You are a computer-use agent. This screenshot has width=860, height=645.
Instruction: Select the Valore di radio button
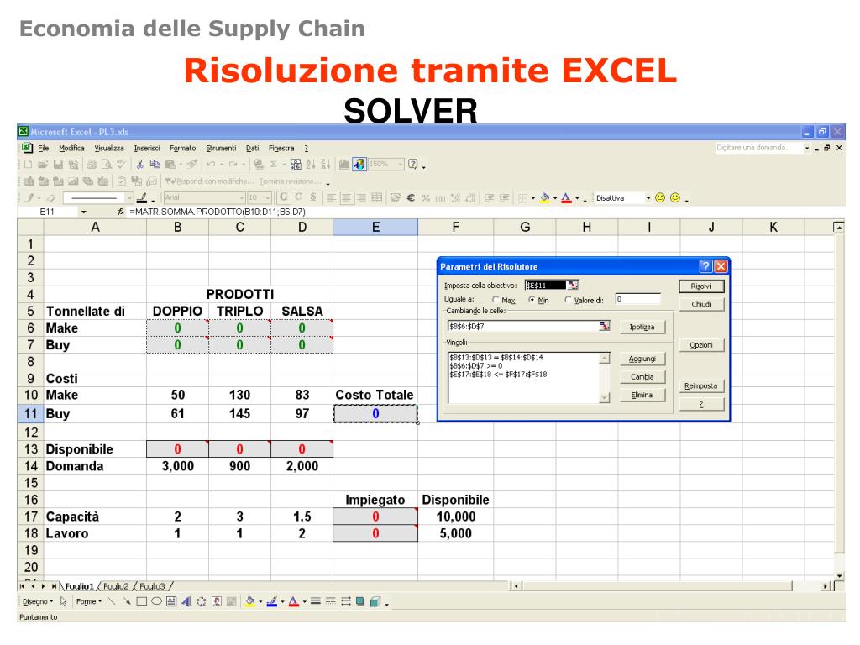pos(569,300)
